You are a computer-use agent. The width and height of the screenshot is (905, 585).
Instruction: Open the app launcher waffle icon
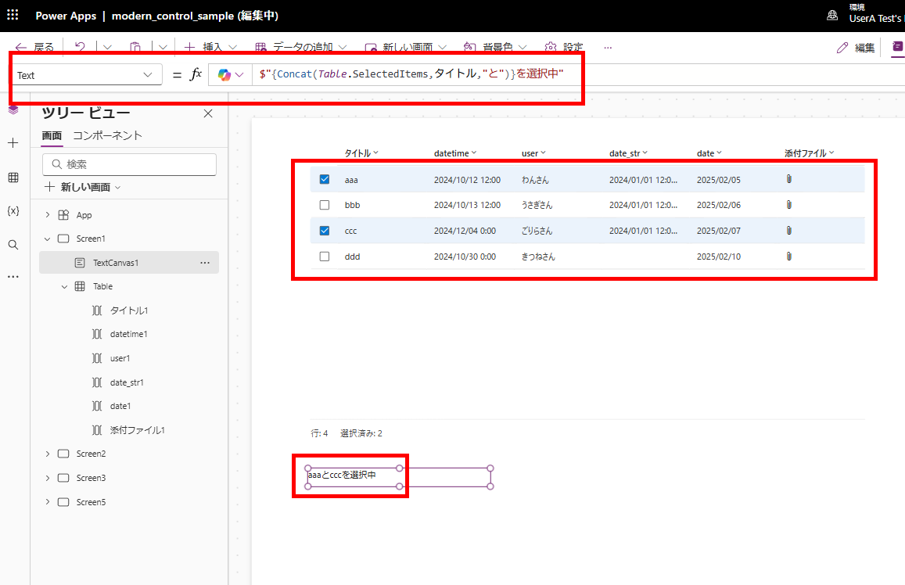pos(13,15)
